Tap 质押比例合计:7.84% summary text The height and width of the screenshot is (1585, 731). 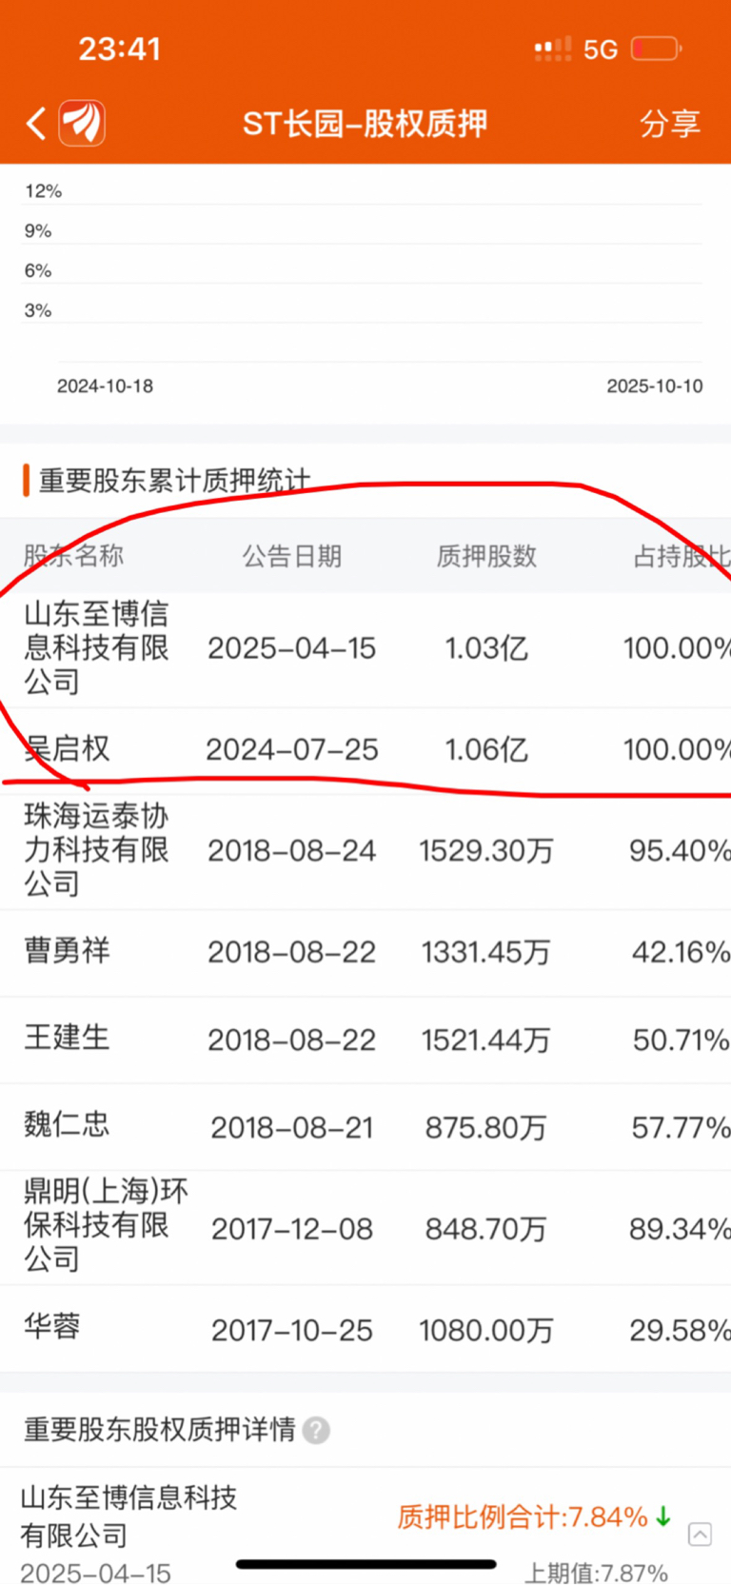pyautogui.click(x=523, y=1516)
